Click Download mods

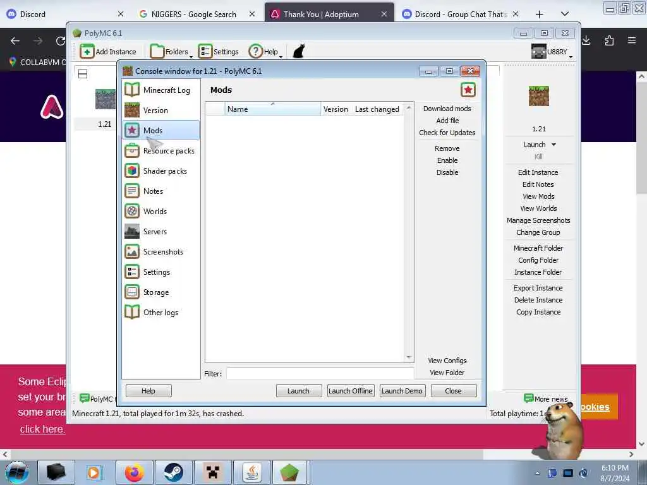[x=447, y=109]
